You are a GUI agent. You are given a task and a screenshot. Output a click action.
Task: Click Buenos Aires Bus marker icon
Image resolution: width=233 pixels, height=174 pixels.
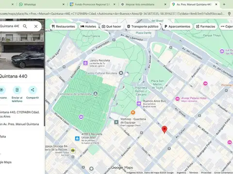pos(139,103)
